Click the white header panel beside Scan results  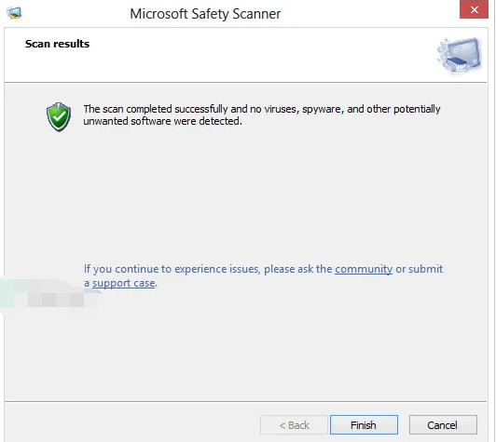(253, 55)
